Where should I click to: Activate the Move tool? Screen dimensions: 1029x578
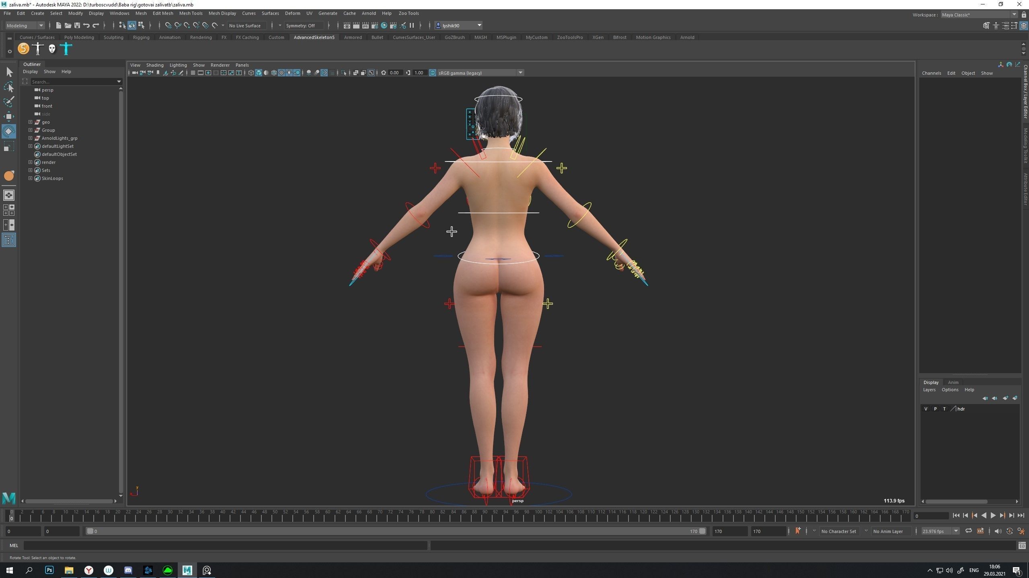(x=9, y=116)
